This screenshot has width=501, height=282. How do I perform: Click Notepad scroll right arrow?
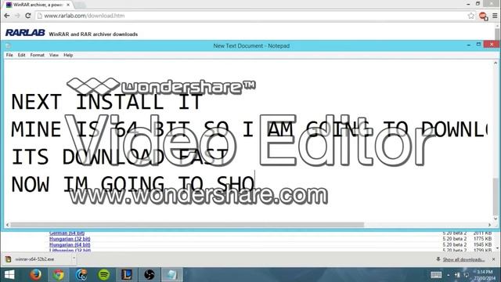[489, 225]
